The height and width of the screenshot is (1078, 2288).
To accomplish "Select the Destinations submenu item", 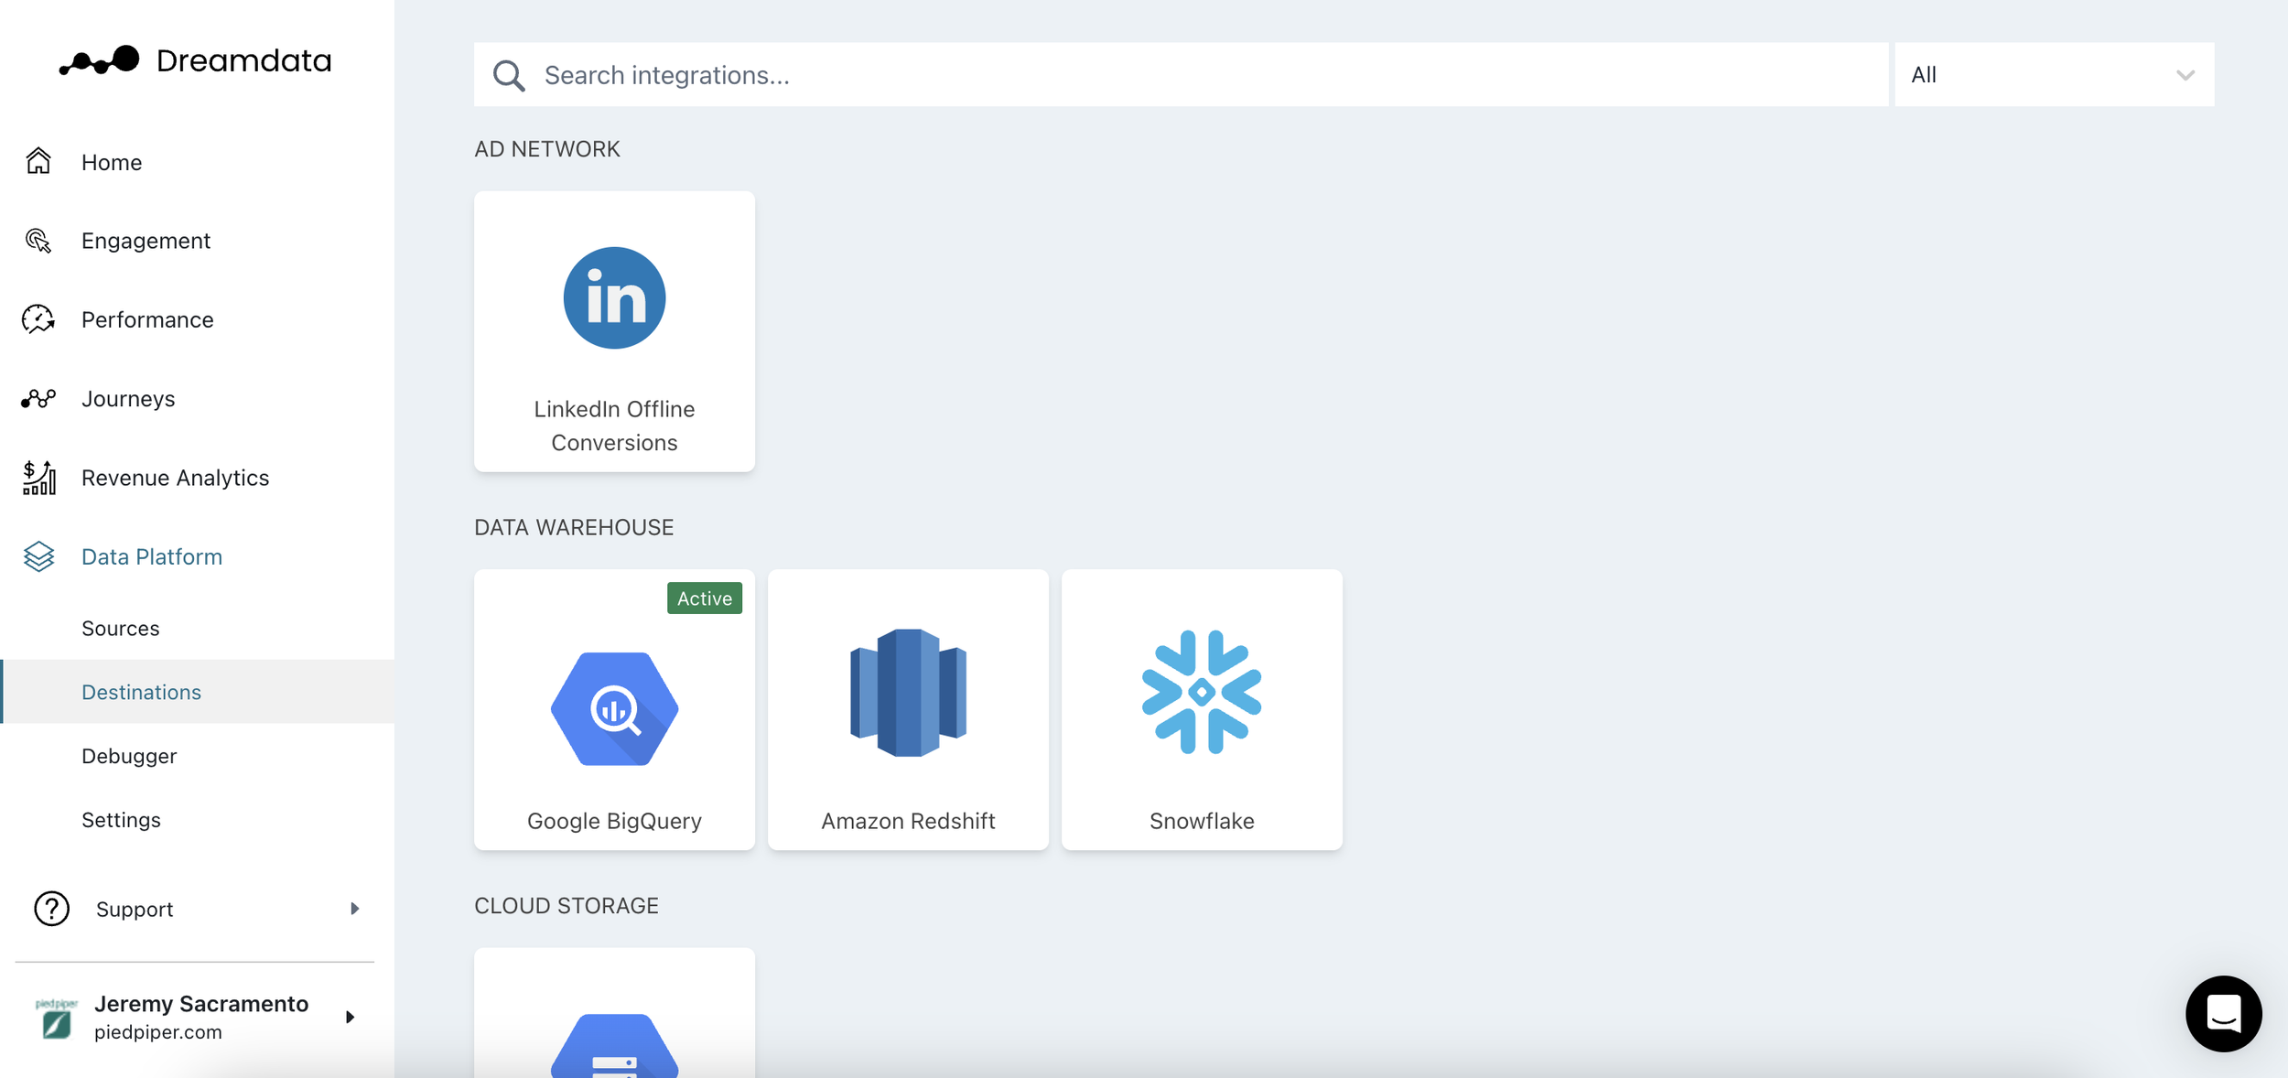I will [x=197, y=692].
